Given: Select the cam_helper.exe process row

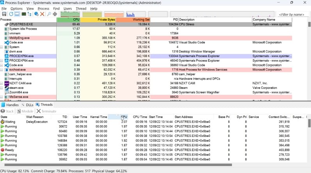Looking at the screenshot, I should click(146, 74).
